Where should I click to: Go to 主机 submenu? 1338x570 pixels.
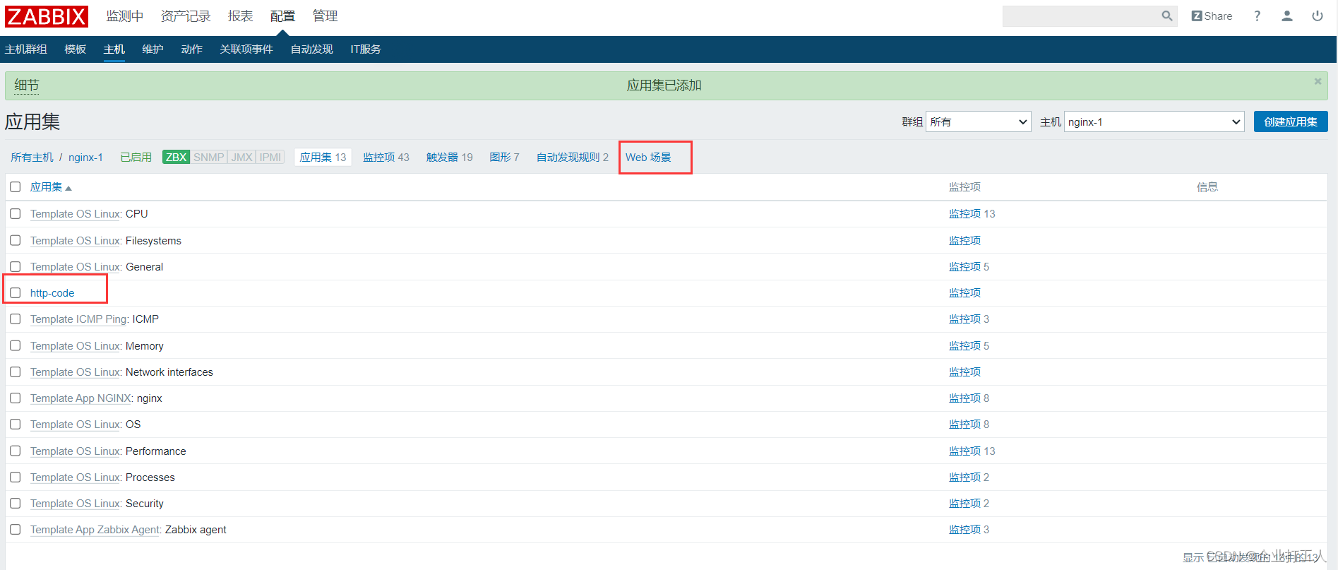point(114,49)
